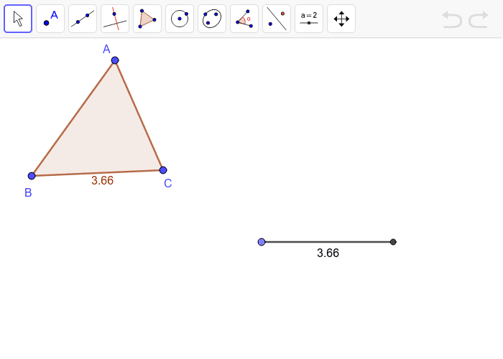Select the Angle tool
Screen dimensions: 503x359
[244, 19]
